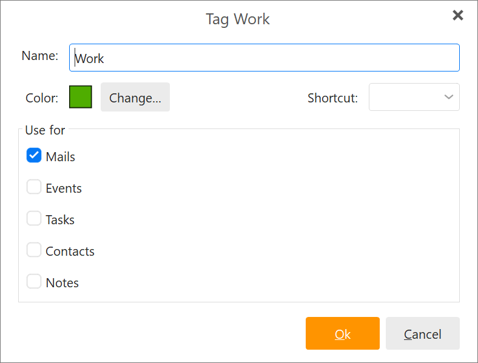Image resolution: width=478 pixels, height=363 pixels.
Task: Dismiss changes with the Cancel button
Action: 423,333
